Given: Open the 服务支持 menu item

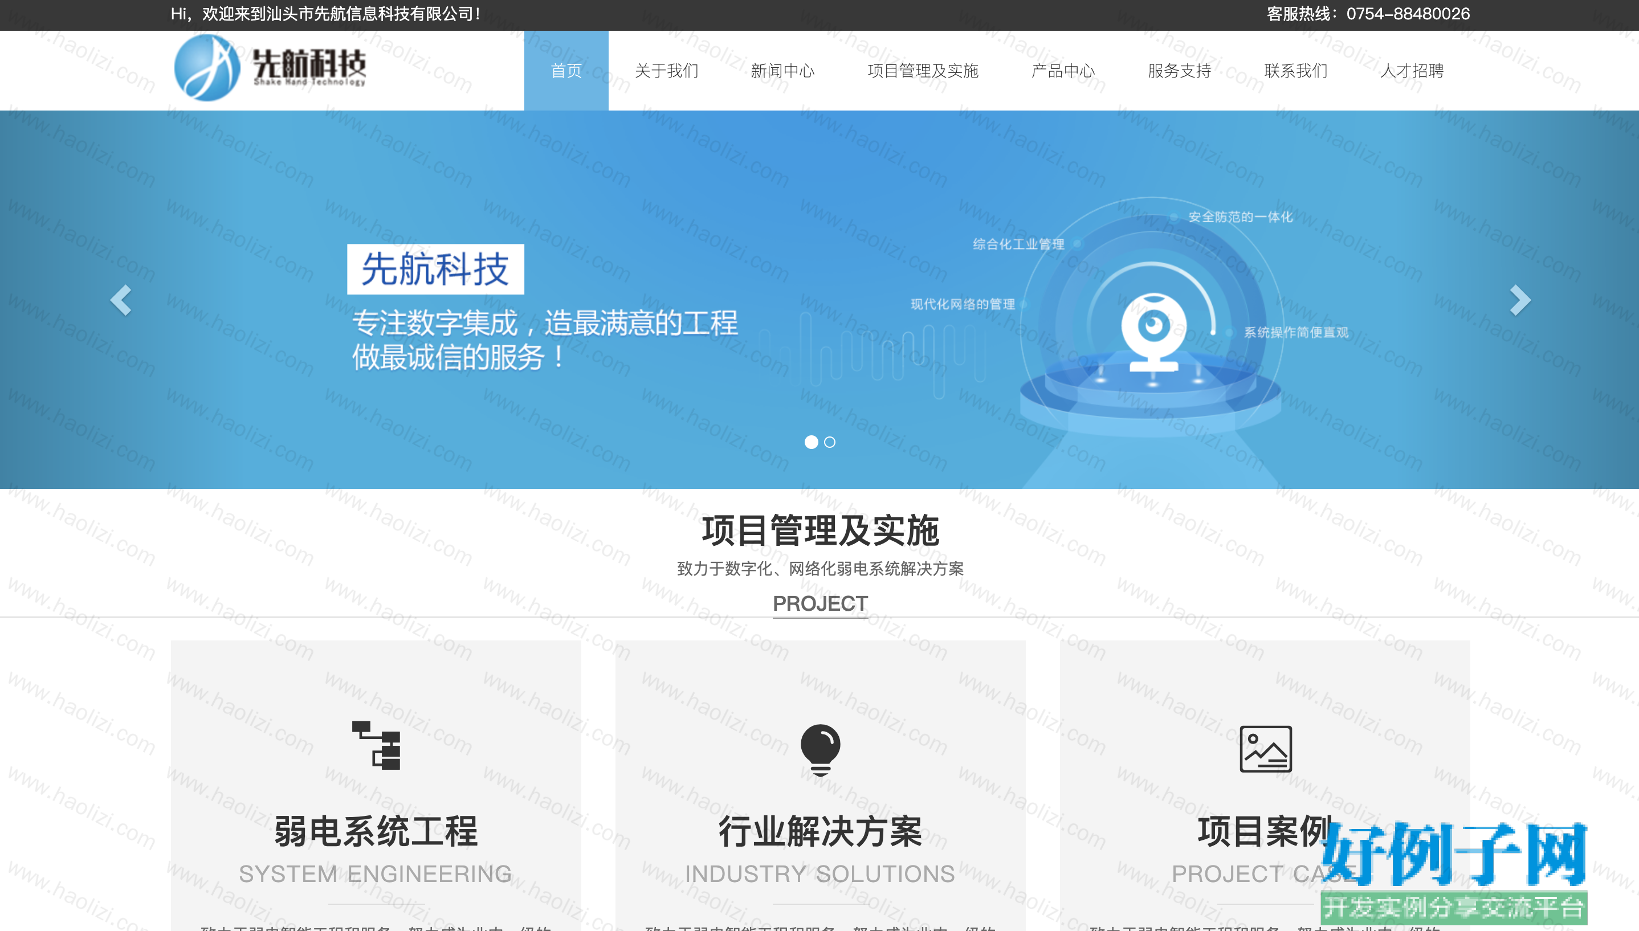Looking at the screenshot, I should tap(1179, 70).
